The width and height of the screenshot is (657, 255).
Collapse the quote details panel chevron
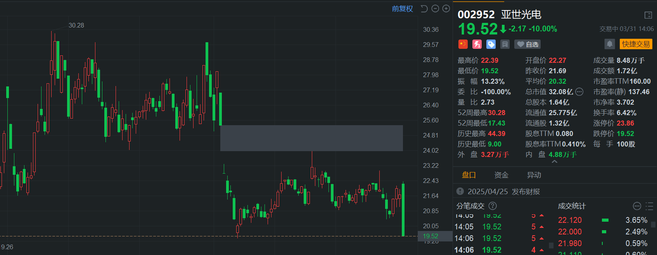[555, 162]
